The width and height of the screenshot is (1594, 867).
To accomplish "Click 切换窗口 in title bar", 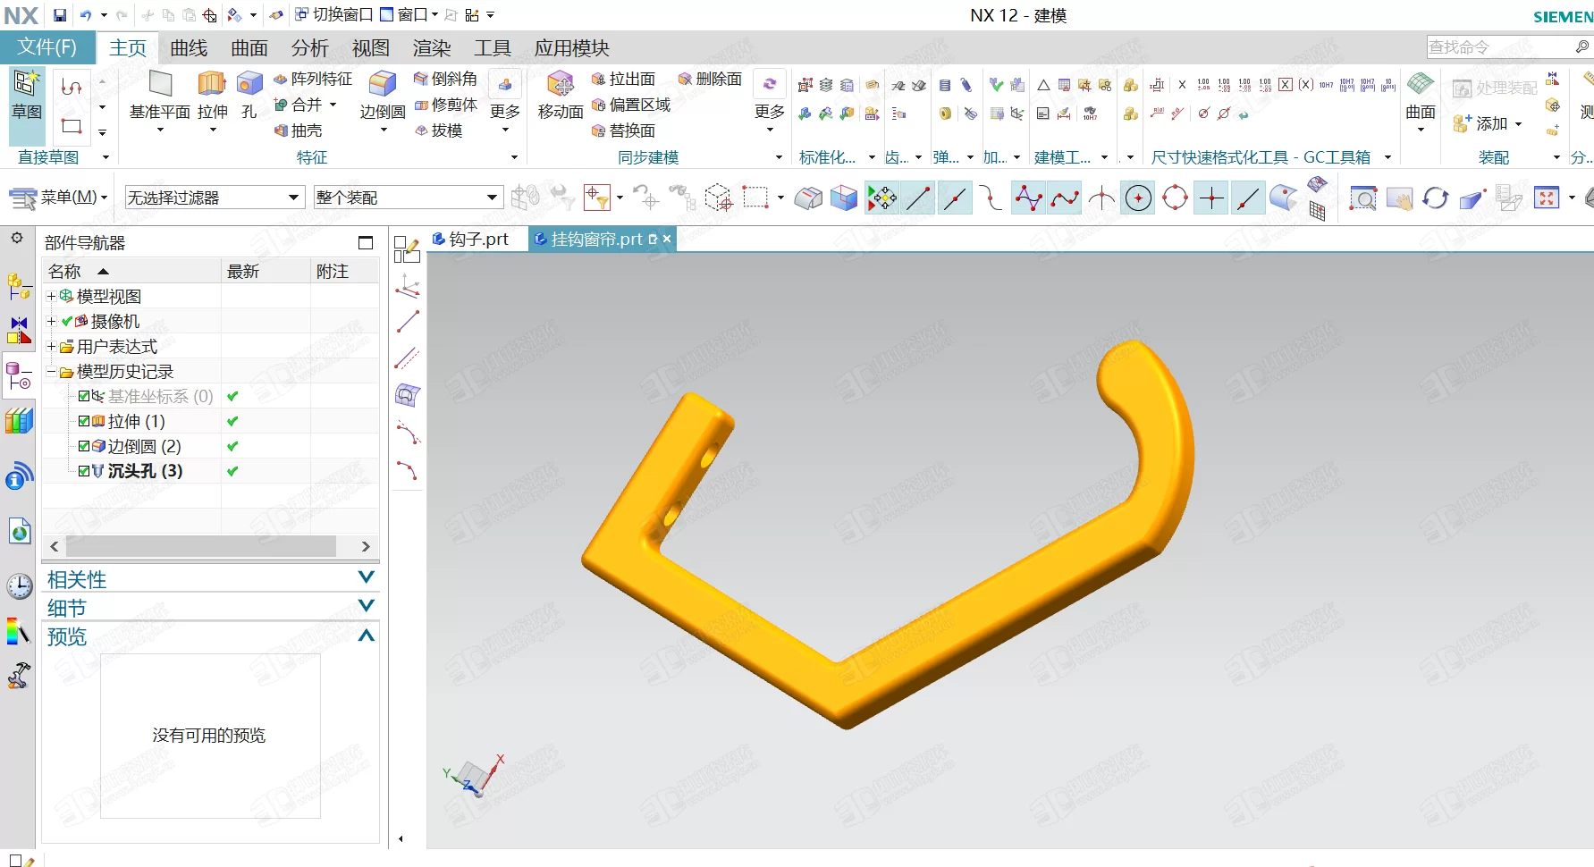I will 334,15.
